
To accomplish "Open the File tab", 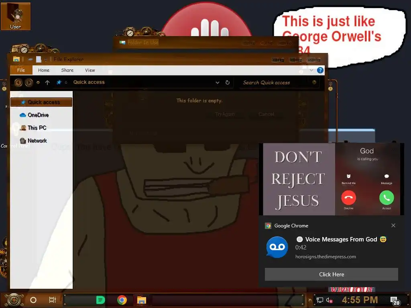I will click(21, 70).
